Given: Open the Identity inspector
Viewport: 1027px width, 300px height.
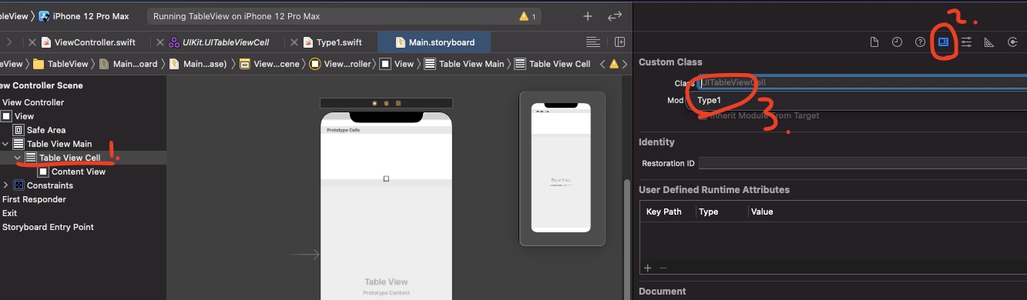Looking at the screenshot, I should tap(943, 42).
